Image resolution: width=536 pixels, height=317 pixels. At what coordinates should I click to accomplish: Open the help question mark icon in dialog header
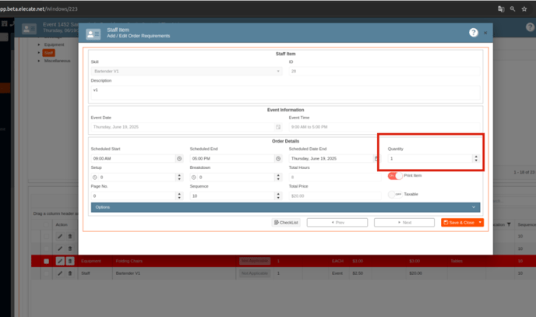click(x=473, y=33)
